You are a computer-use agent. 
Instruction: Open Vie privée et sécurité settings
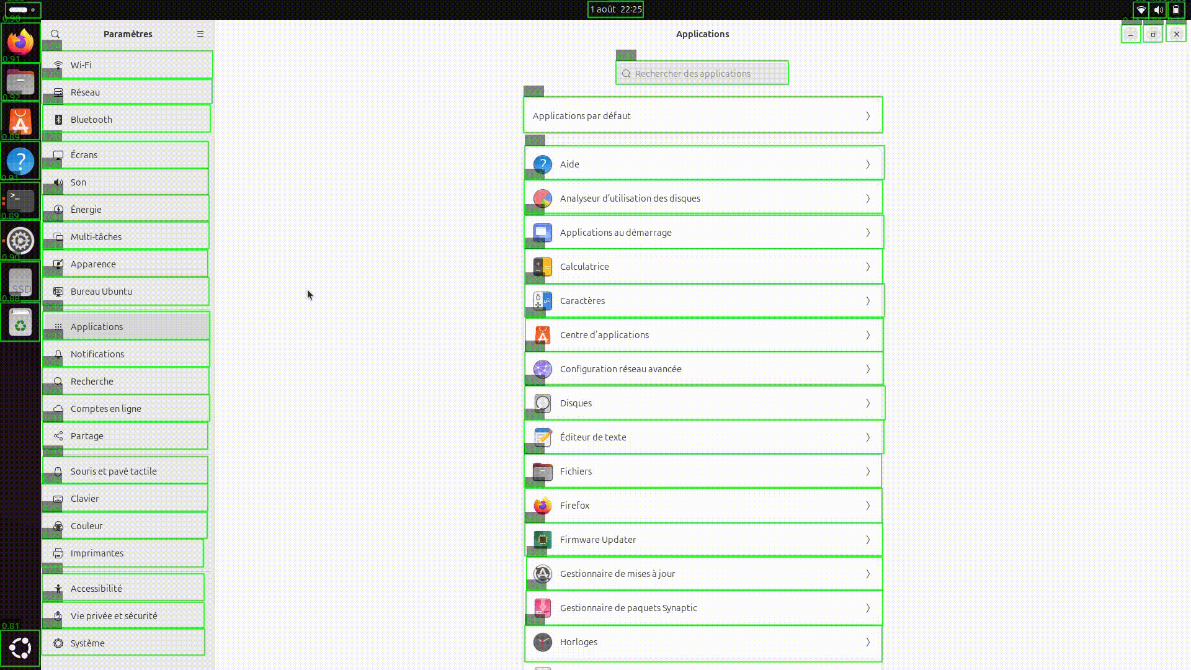point(114,616)
